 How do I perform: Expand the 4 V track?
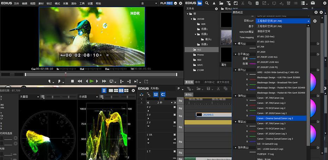pyautogui.click(x=148, y=111)
